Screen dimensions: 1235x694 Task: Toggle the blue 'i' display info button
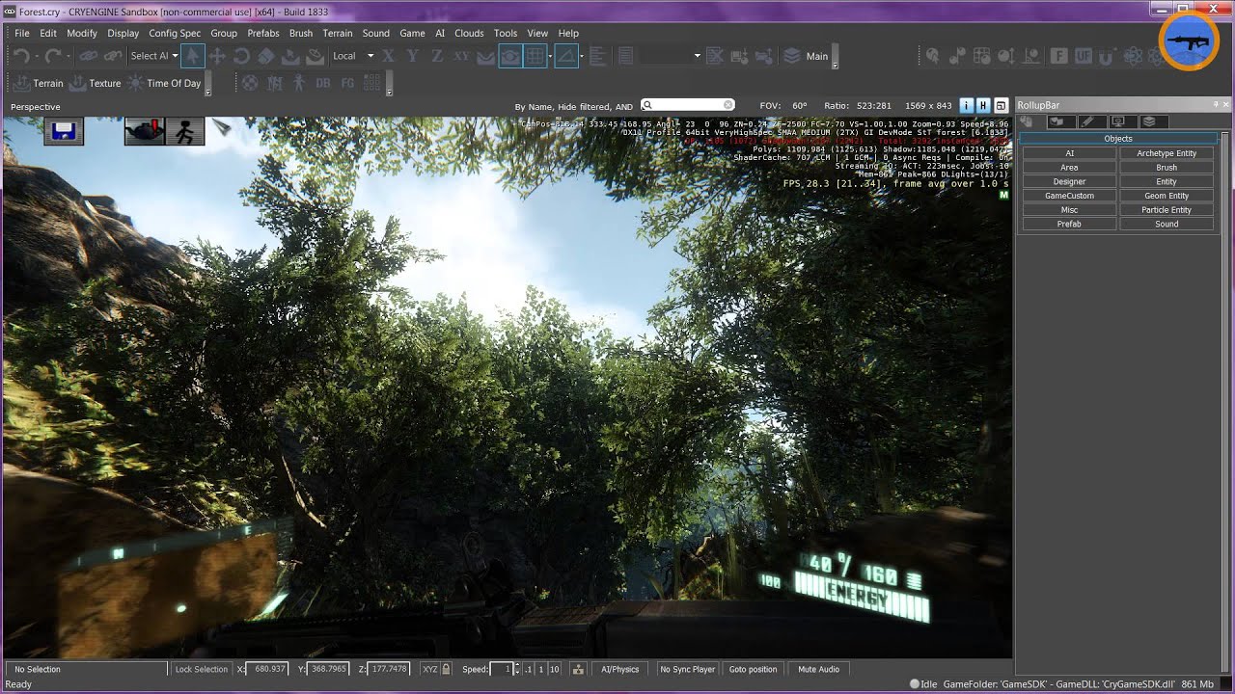967,106
